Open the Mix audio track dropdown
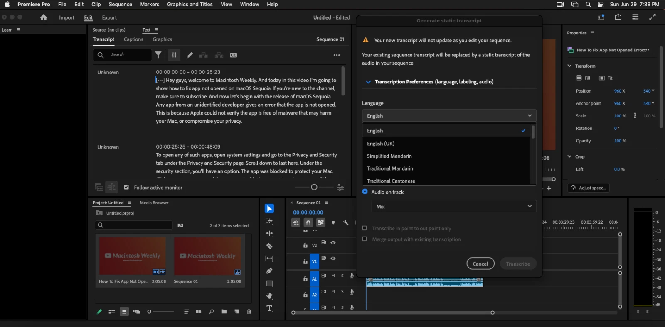The width and height of the screenshot is (665, 327). point(454,206)
